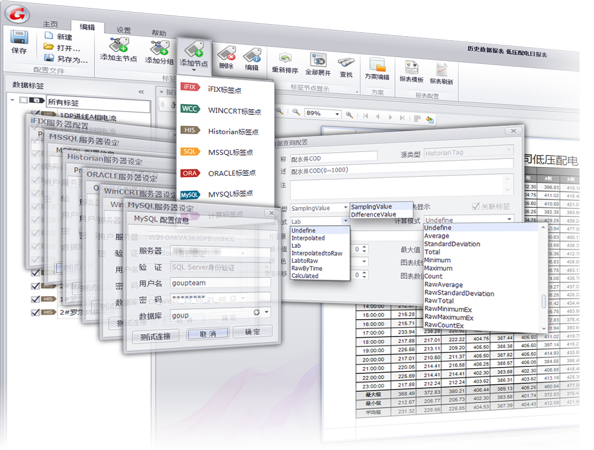Open the 查找 binoculars search tool
594x450 pixels.
tap(346, 67)
